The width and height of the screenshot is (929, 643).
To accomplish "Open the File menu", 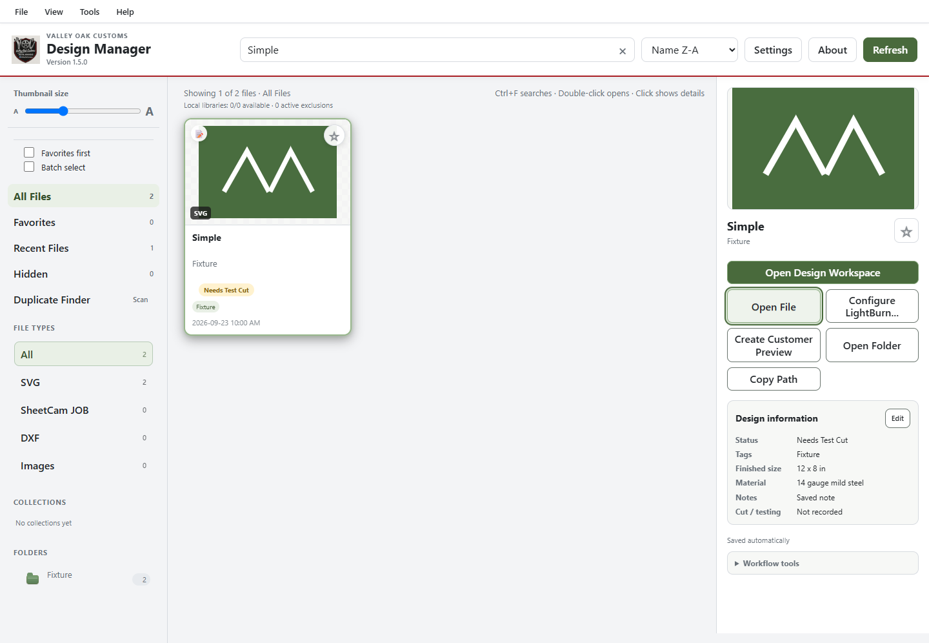I will tap(21, 12).
